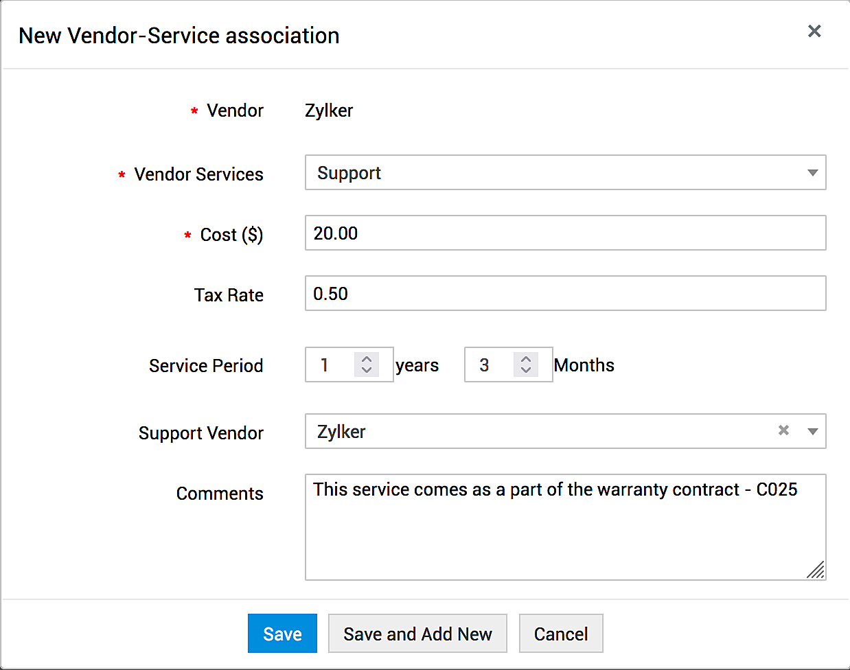Decrease the Service Period years value

point(367,370)
